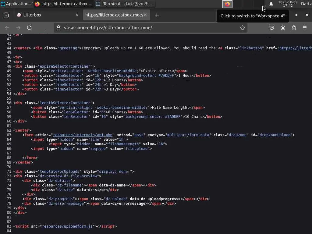312x234 pixels.
Task: Close the Litterbox tab
Action: point(77,15)
